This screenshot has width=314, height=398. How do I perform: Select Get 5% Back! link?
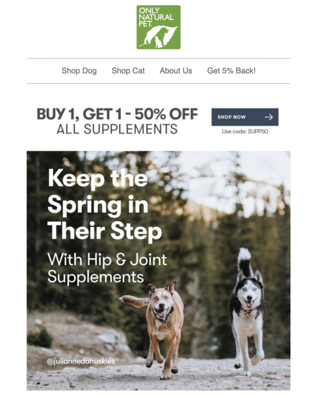point(231,71)
